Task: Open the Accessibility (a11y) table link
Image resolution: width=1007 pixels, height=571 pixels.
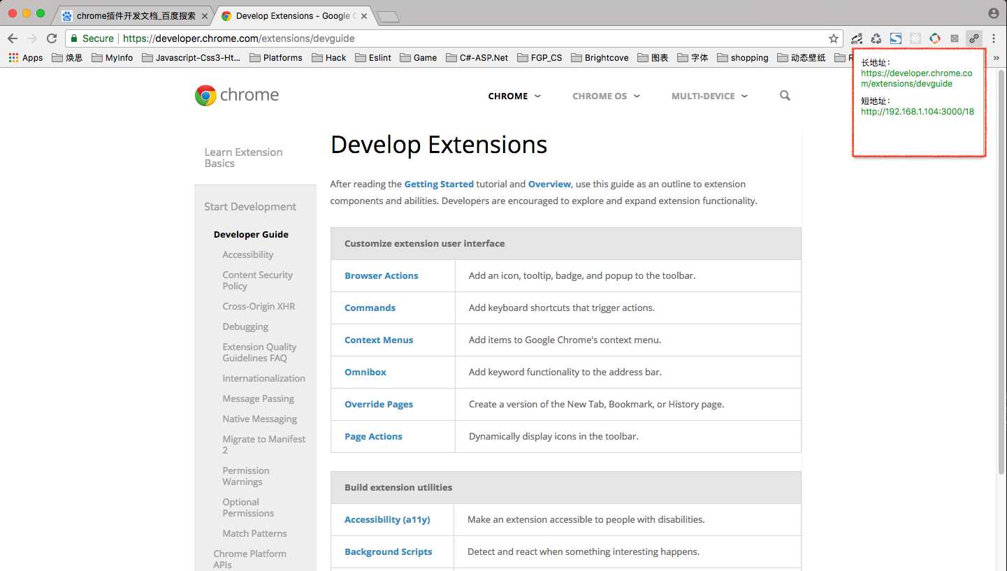Action: (x=387, y=520)
